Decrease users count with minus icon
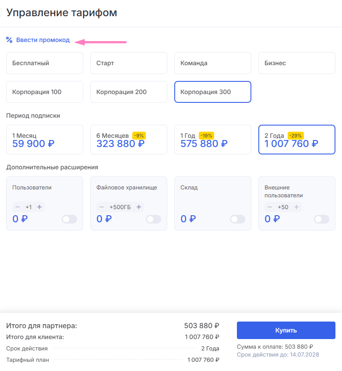 (x=18, y=207)
